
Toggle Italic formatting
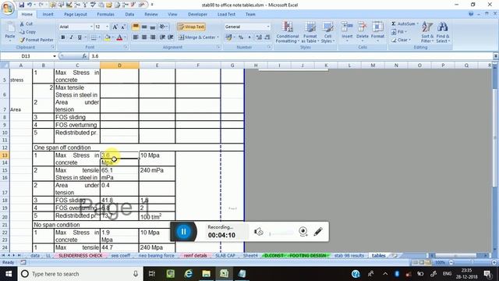tap(71, 37)
